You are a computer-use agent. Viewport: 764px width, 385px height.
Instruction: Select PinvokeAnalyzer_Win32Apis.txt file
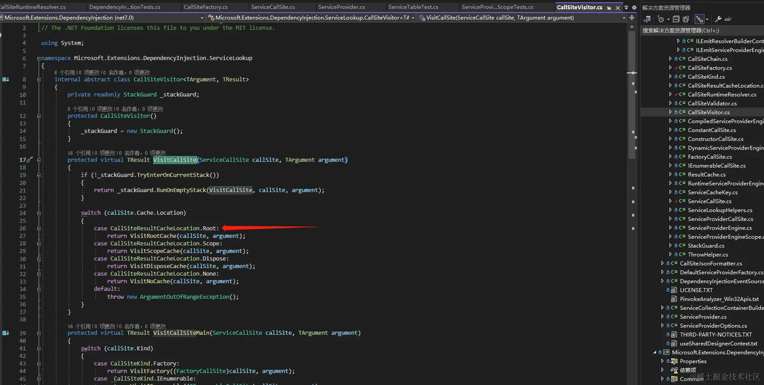coord(719,299)
